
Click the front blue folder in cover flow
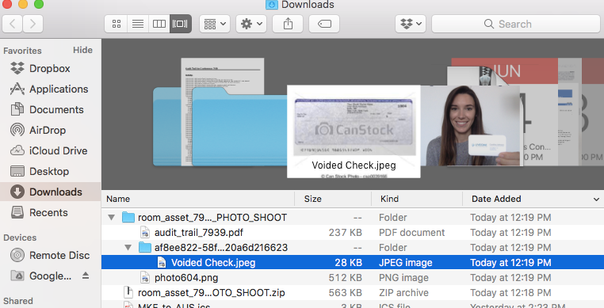pos(239,127)
